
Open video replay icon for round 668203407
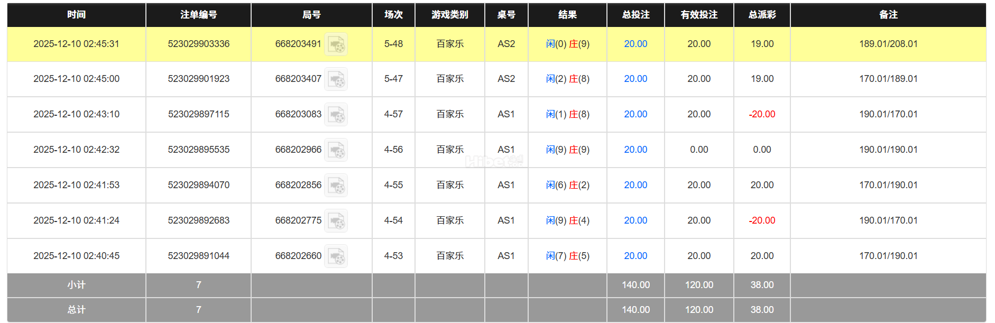[336, 79]
